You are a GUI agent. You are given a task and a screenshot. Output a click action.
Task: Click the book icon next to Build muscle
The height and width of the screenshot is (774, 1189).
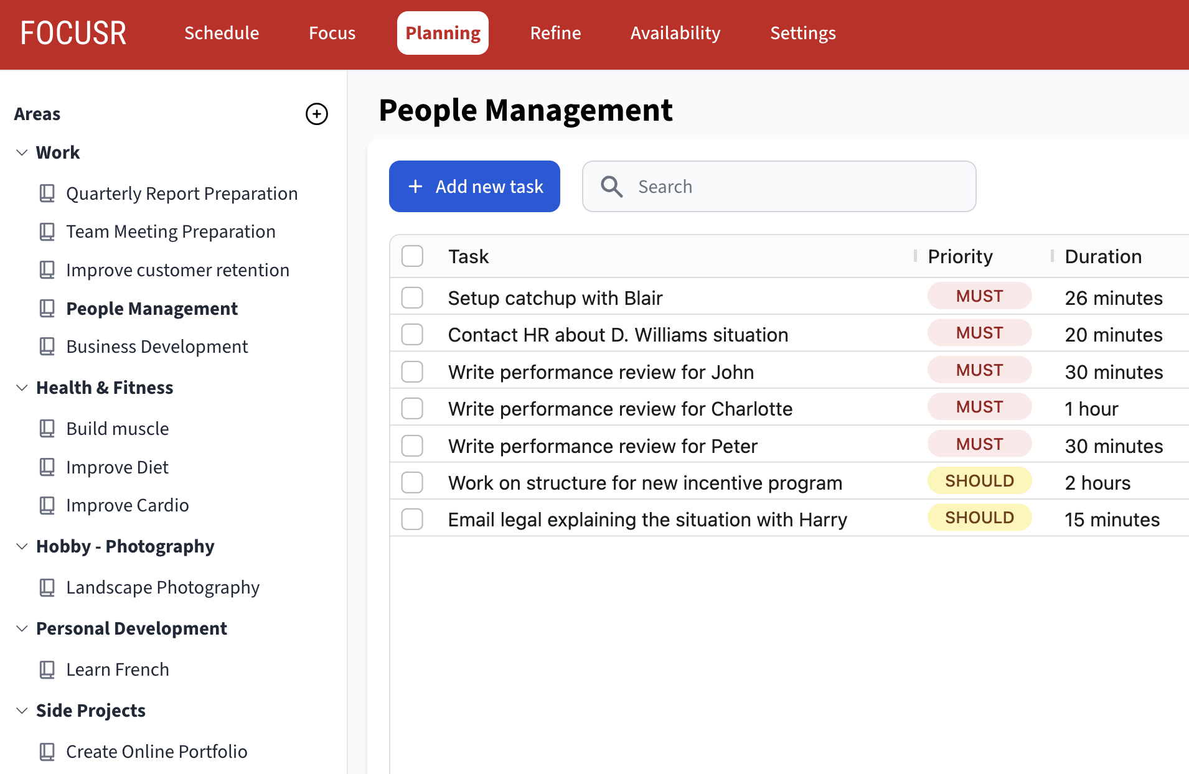coord(47,429)
